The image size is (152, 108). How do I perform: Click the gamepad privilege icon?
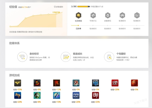pos(122,15)
